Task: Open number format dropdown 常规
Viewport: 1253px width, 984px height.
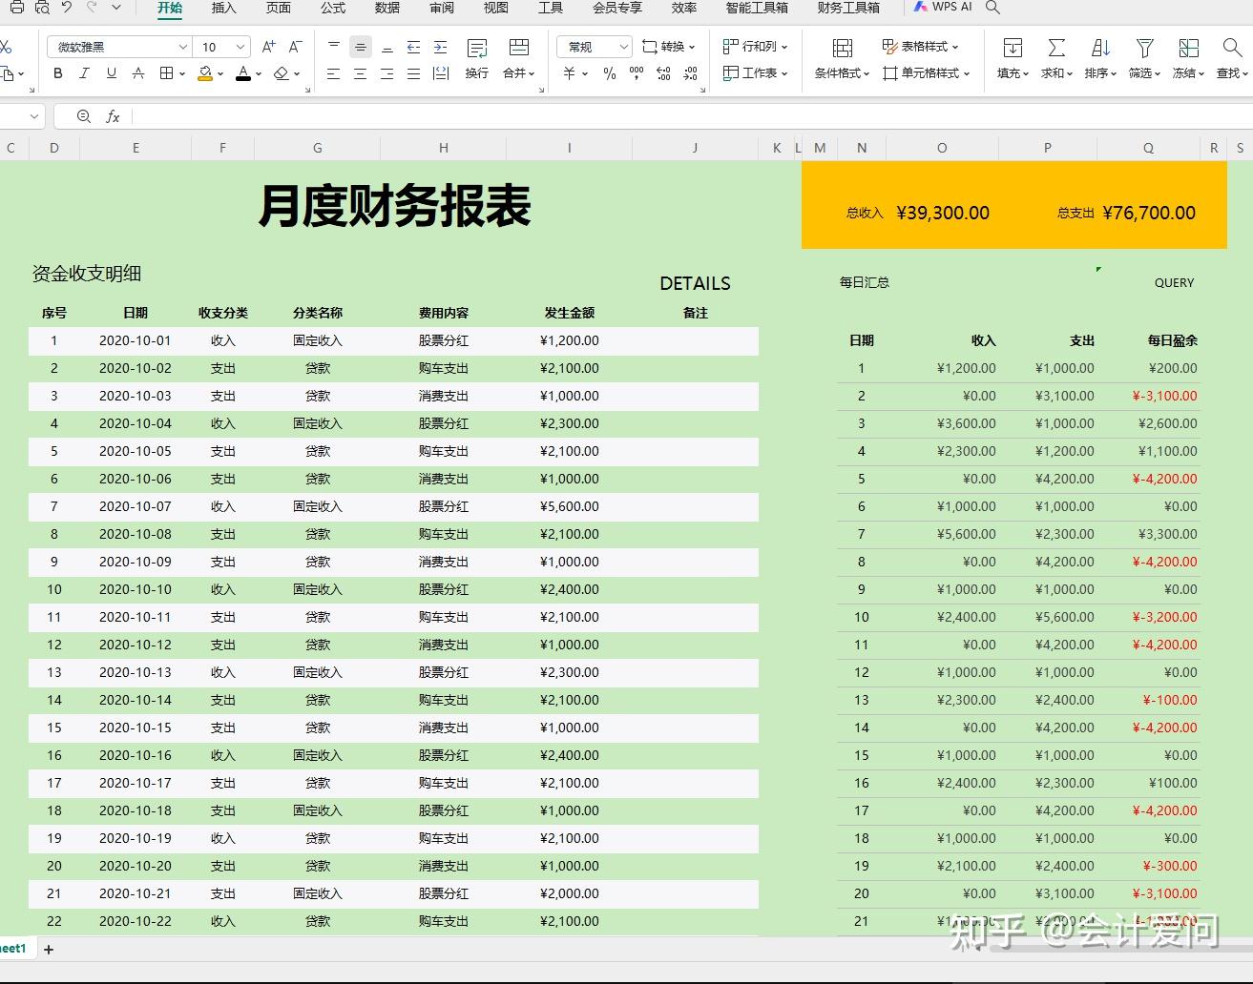Action: 595,47
